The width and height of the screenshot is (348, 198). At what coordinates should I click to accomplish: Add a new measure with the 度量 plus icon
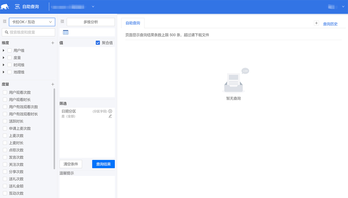52,84
